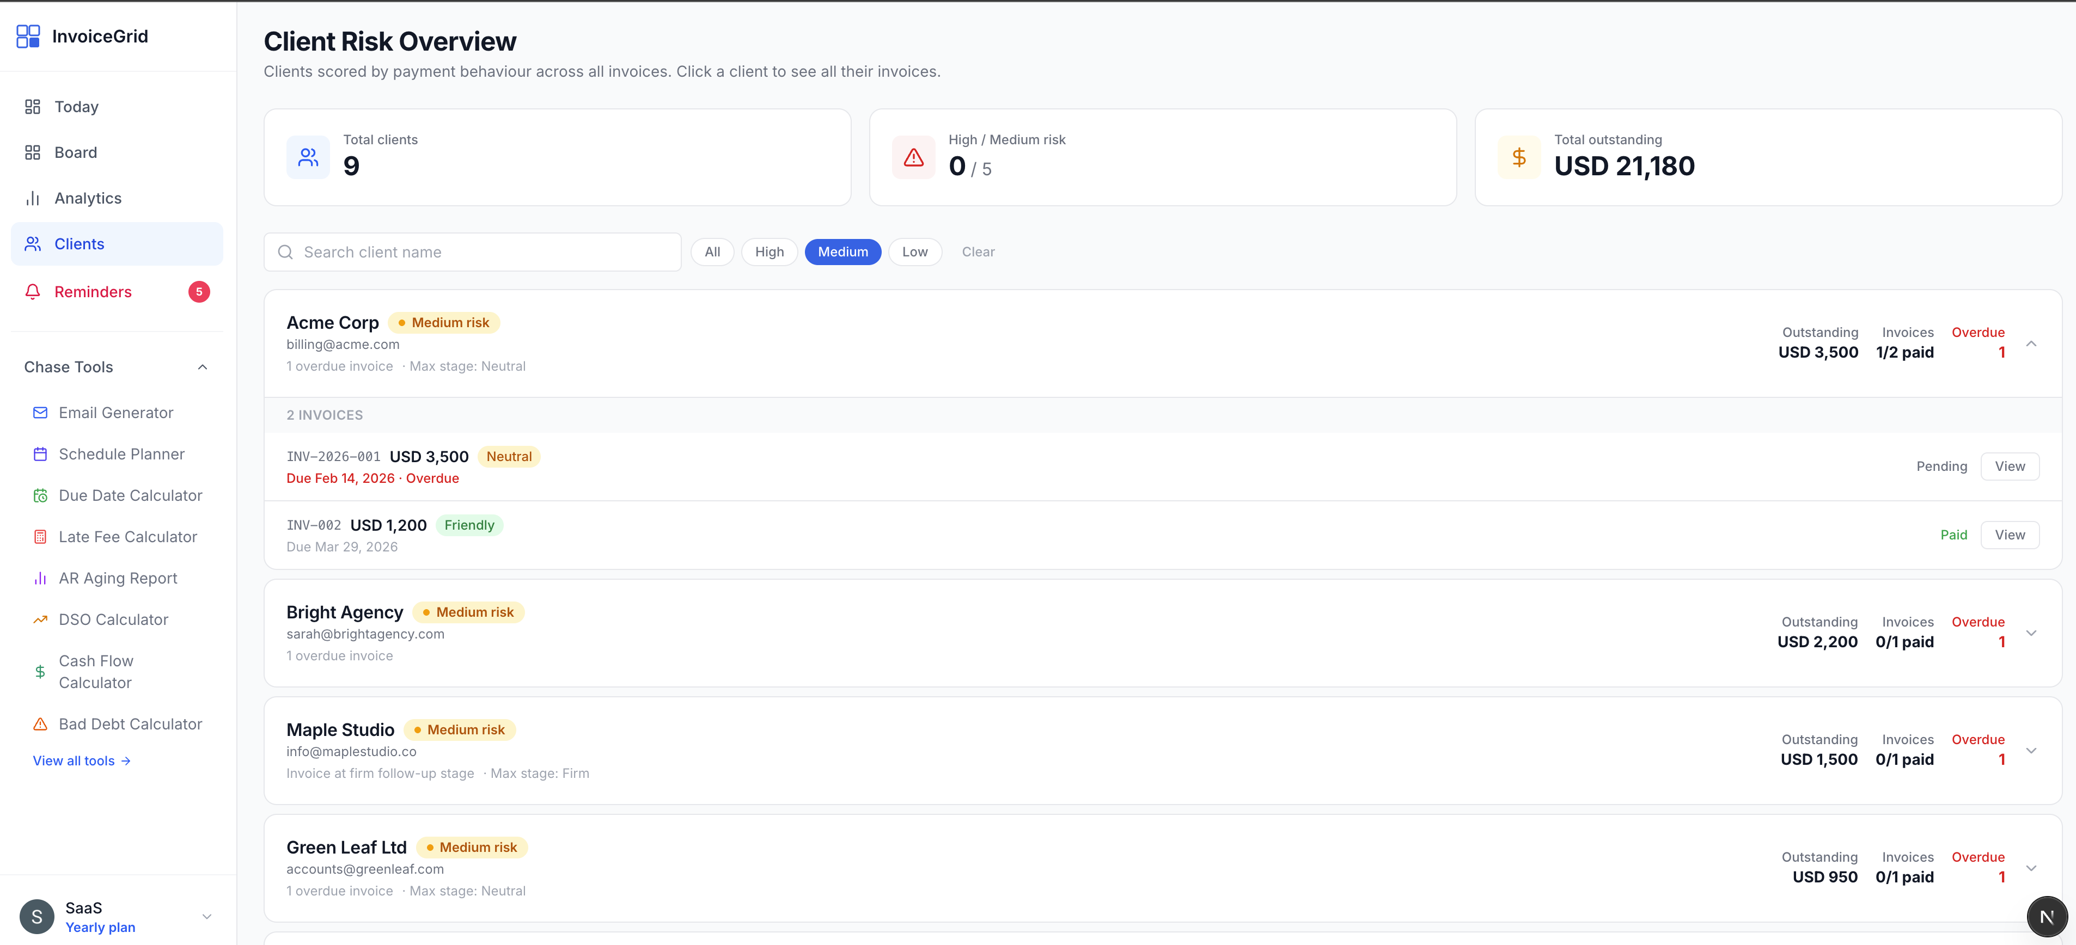Image resolution: width=2076 pixels, height=945 pixels.
Task: Switch to the Analytics section
Action: [87, 198]
